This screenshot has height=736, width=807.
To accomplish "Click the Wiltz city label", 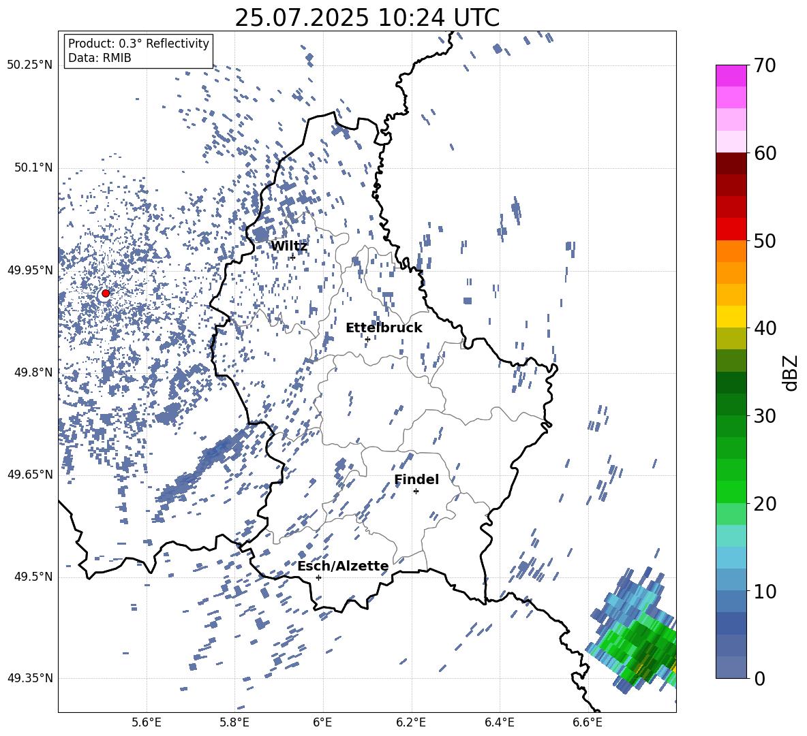I will click(289, 246).
